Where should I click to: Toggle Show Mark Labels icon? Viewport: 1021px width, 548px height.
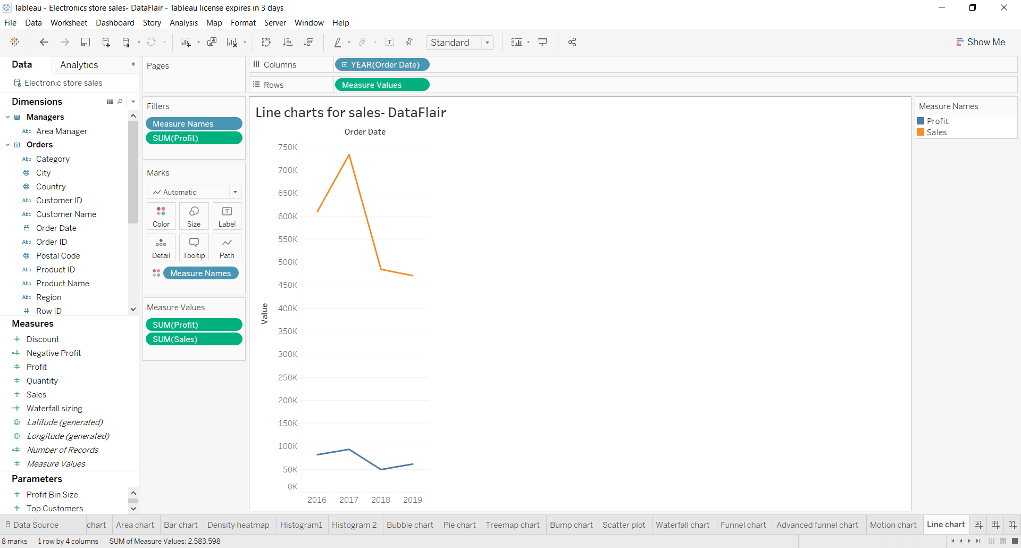coord(390,42)
